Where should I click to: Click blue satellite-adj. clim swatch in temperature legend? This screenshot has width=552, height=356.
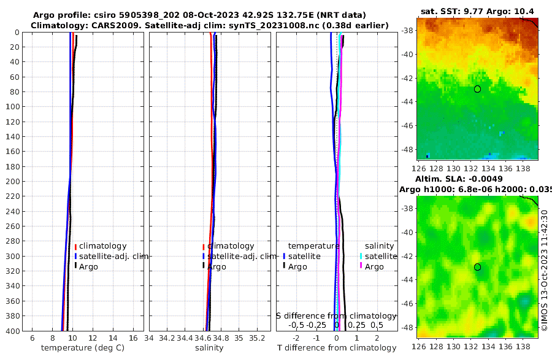[x=75, y=256]
